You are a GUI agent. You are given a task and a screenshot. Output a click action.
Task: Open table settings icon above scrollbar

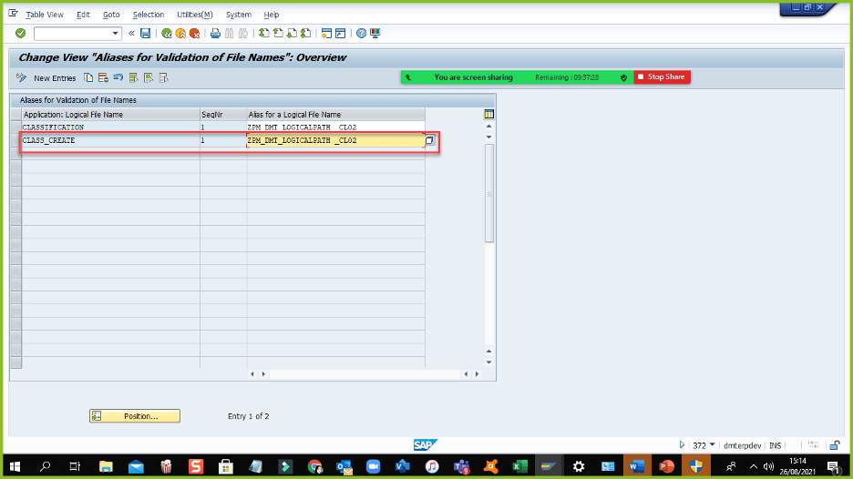click(x=489, y=114)
